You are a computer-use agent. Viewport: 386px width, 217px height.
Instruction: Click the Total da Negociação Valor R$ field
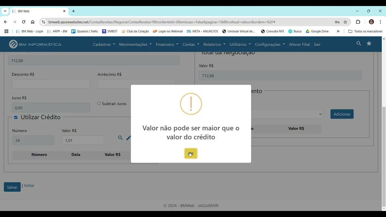click(x=280, y=75)
